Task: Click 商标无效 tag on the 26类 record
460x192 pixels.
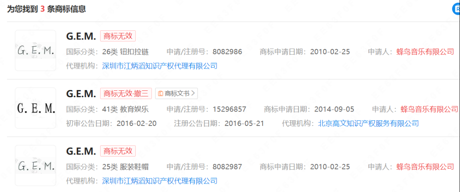Action: [118, 36]
